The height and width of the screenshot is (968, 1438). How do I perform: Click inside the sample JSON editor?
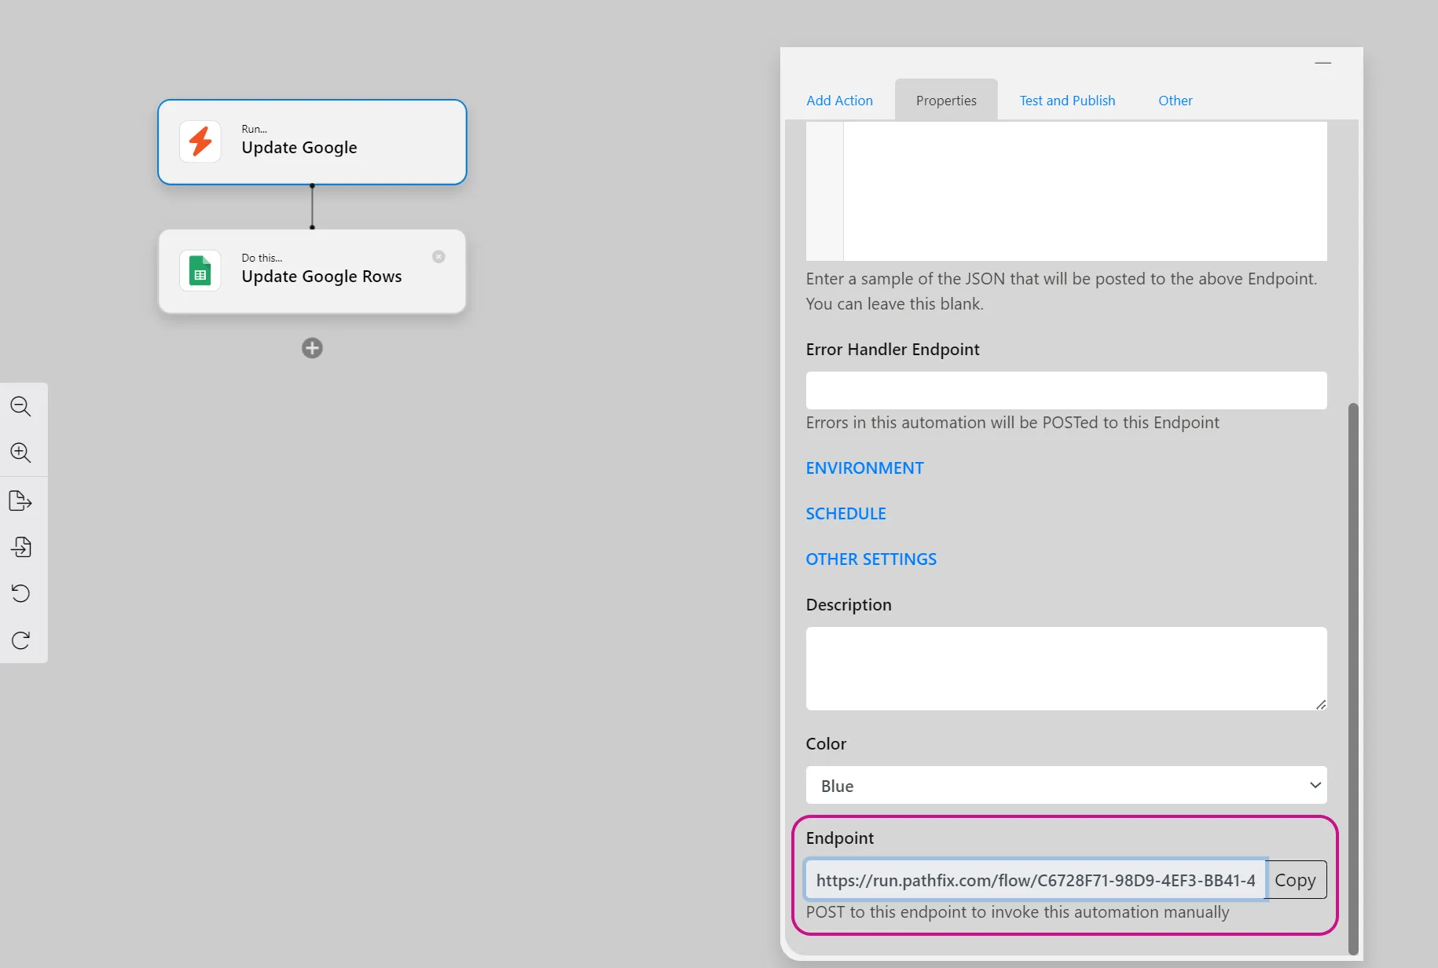click(x=1084, y=191)
